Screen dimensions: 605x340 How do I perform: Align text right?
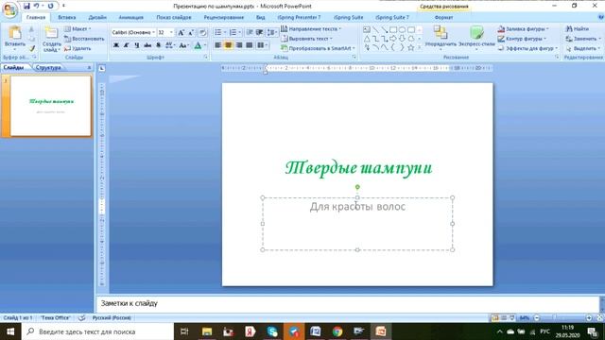[239, 45]
